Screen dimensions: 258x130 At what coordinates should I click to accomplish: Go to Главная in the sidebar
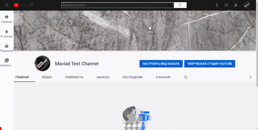pos(7,19)
